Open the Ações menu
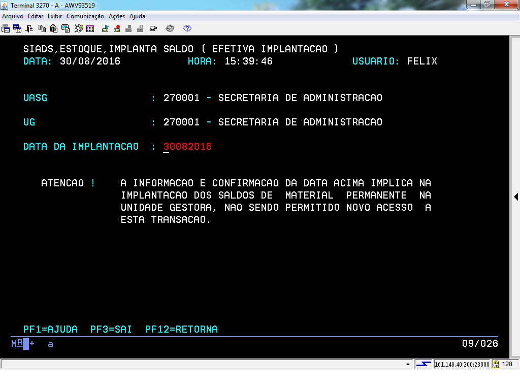520x390 pixels. coord(117,16)
